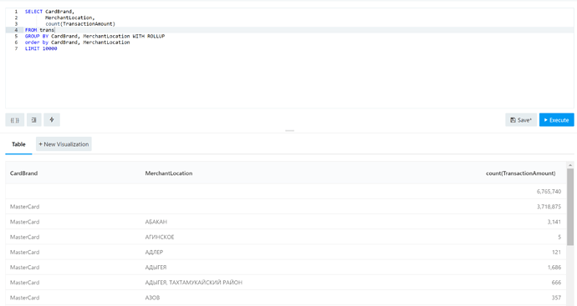Click the order by line in editor
Image resolution: width=577 pixels, height=306 pixels.
click(x=77, y=43)
